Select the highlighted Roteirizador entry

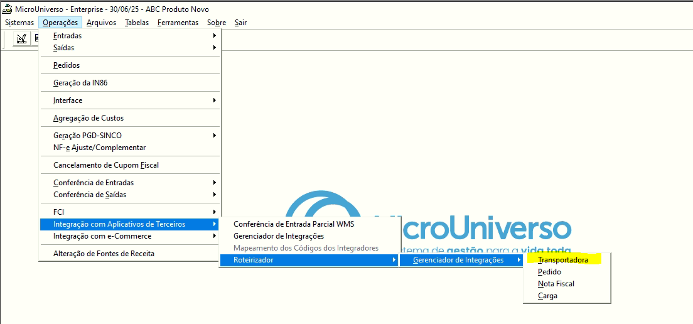click(x=308, y=260)
